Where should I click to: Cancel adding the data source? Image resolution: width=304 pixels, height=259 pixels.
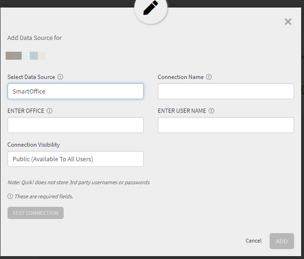[254, 241]
